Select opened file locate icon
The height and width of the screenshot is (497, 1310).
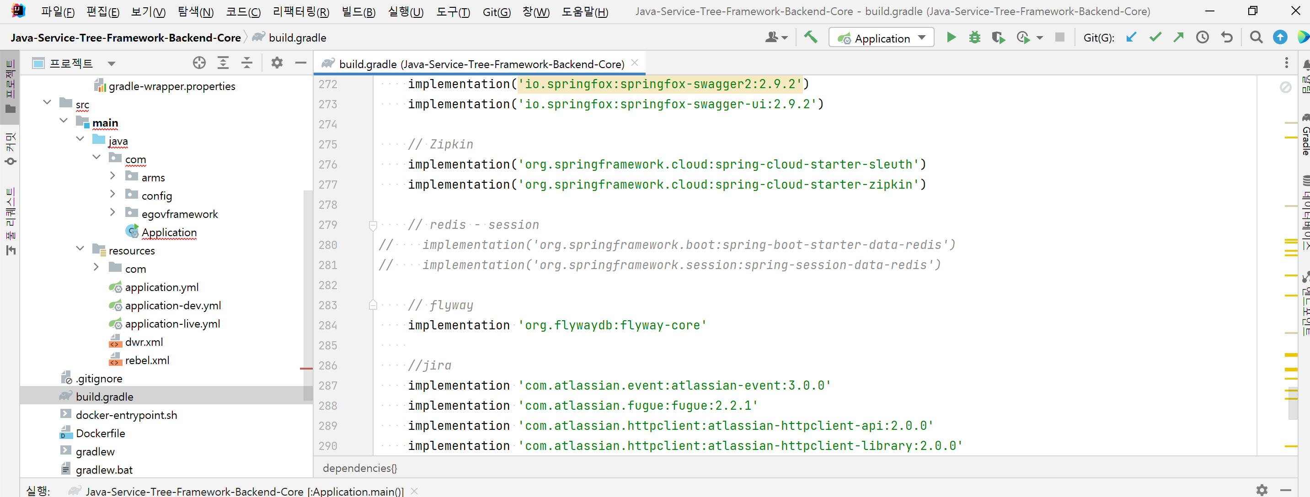tap(199, 63)
